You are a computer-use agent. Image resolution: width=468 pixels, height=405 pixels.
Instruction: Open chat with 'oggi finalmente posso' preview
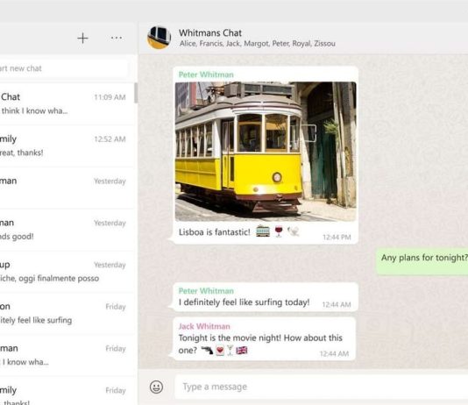(x=67, y=271)
